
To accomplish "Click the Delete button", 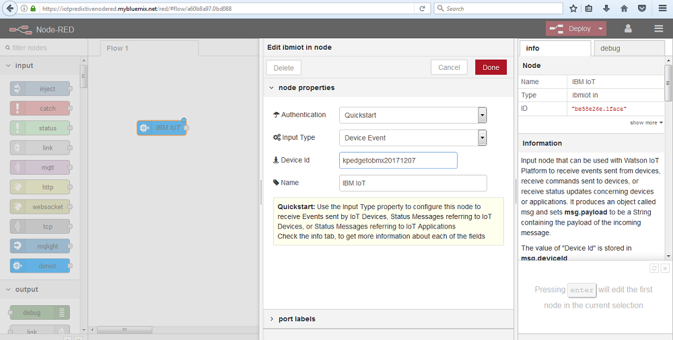I will (x=284, y=68).
